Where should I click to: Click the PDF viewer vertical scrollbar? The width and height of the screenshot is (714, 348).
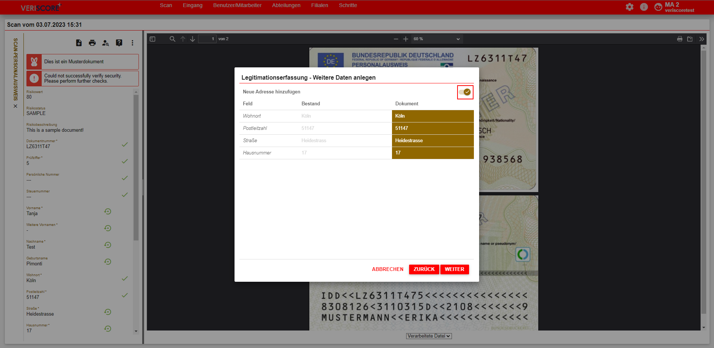(x=704, y=182)
